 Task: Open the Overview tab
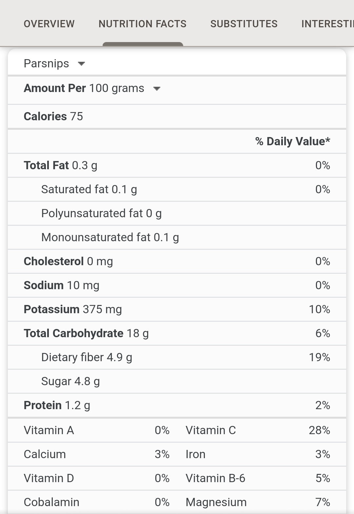point(49,24)
